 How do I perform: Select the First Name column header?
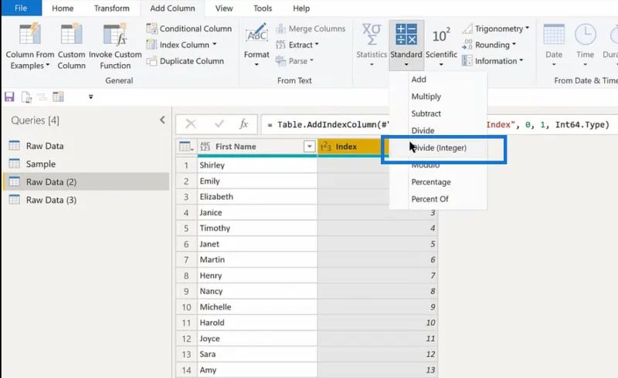click(x=257, y=147)
